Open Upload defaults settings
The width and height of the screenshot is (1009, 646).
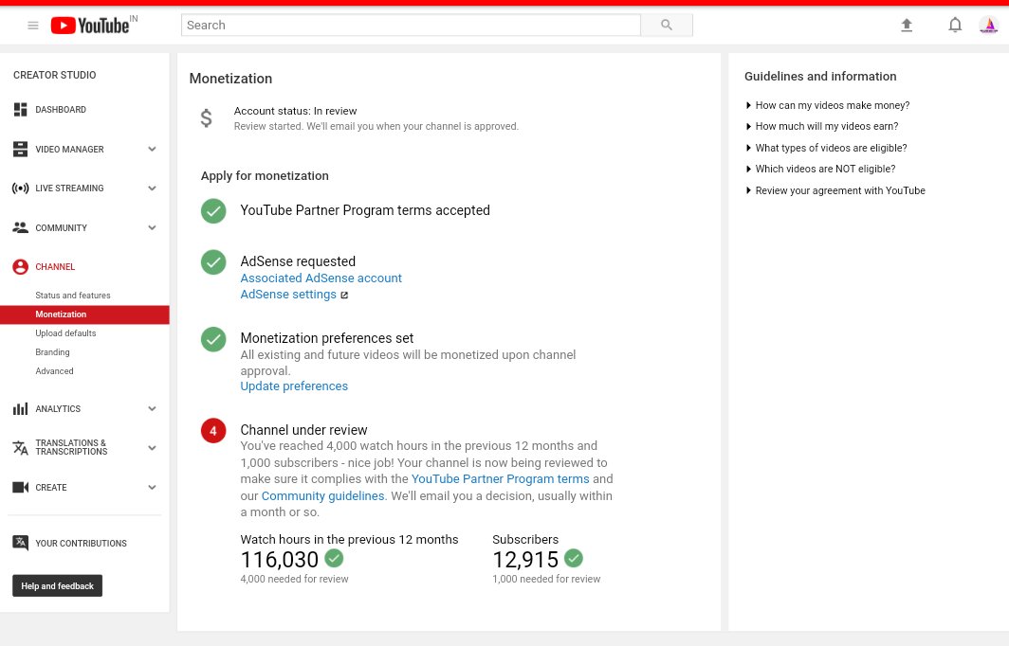[x=65, y=333]
